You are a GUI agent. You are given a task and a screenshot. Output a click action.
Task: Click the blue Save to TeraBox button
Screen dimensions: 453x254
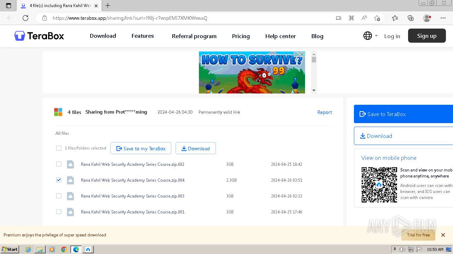[x=403, y=114]
